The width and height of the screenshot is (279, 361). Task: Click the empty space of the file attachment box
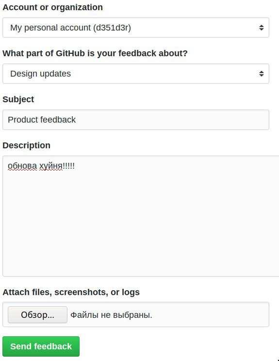(x=210, y=314)
